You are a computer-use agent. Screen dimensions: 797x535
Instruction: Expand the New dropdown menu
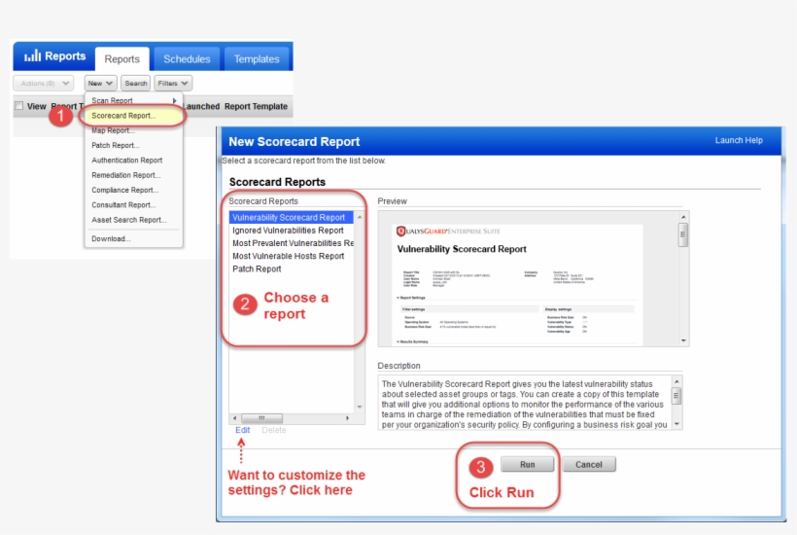click(x=100, y=84)
